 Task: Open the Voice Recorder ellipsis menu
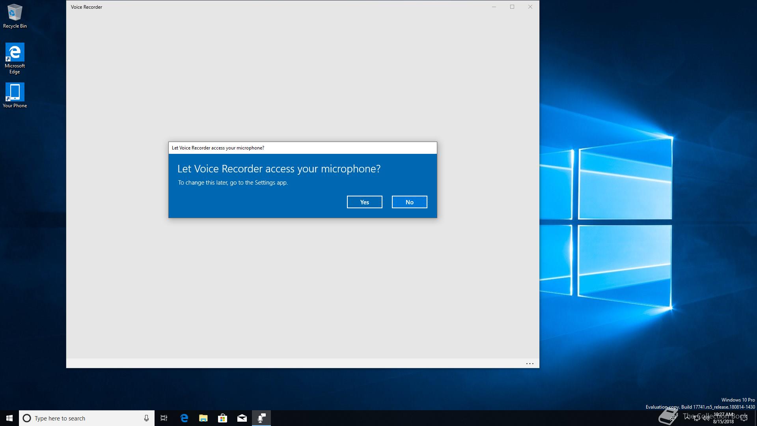[530, 364]
